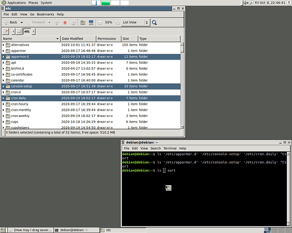Open the File menu in etc window
Image resolution: width=292 pixels, height=233 pixels.
6,14
